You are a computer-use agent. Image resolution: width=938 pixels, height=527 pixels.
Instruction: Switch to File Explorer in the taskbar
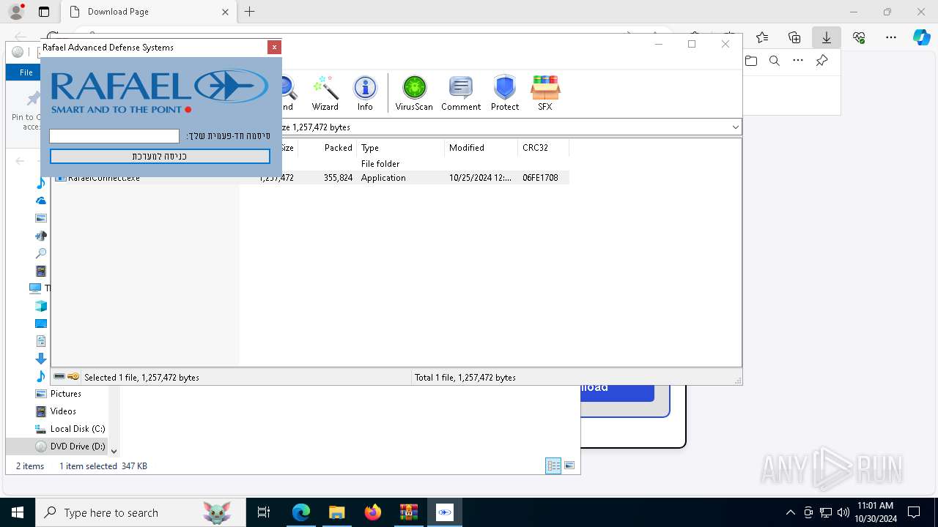pyautogui.click(x=337, y=512)
